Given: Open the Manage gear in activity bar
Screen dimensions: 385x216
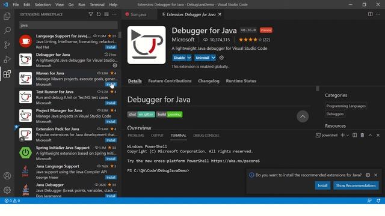Looking at the screenshot, I should (7, 190).
